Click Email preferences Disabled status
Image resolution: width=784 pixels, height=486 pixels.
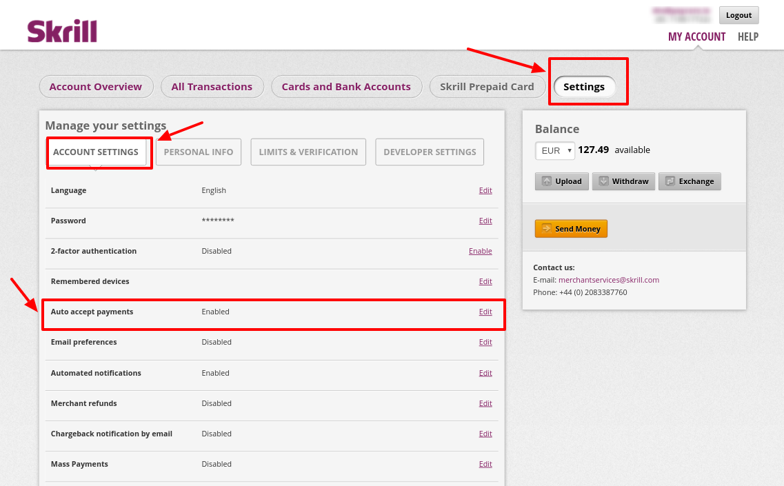(217, 343)
